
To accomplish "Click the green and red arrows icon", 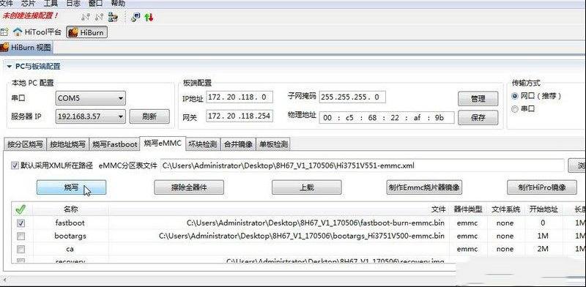I will pos(149,17).
